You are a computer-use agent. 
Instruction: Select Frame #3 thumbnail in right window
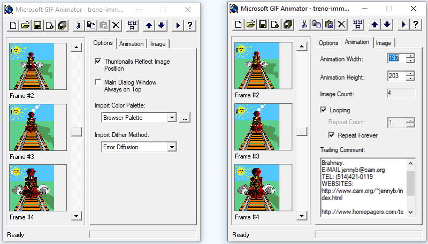[263, 127]
